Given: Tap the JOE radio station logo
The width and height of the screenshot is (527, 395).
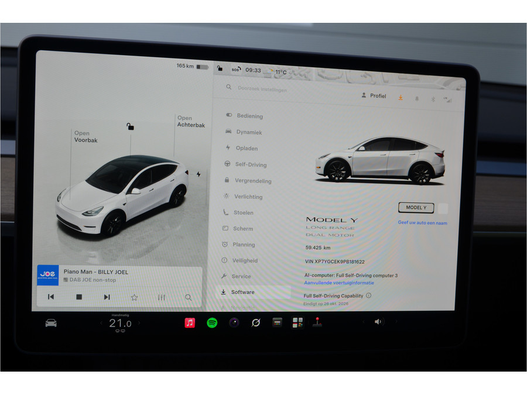Looking at the screenshot, I should [x=48, y=275].
